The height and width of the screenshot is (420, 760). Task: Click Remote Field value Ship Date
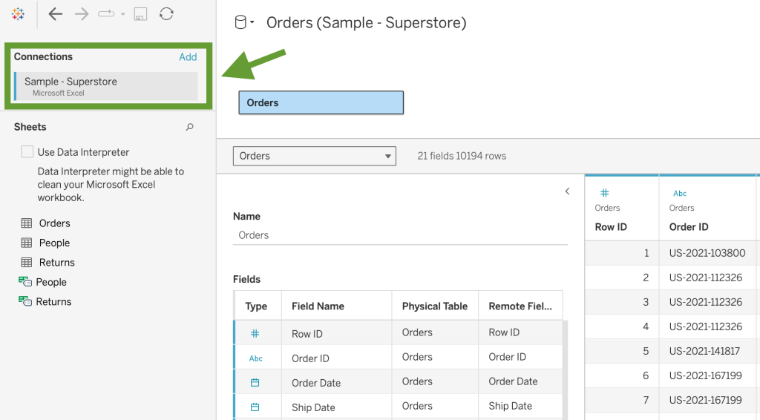[x=511, y=406]
